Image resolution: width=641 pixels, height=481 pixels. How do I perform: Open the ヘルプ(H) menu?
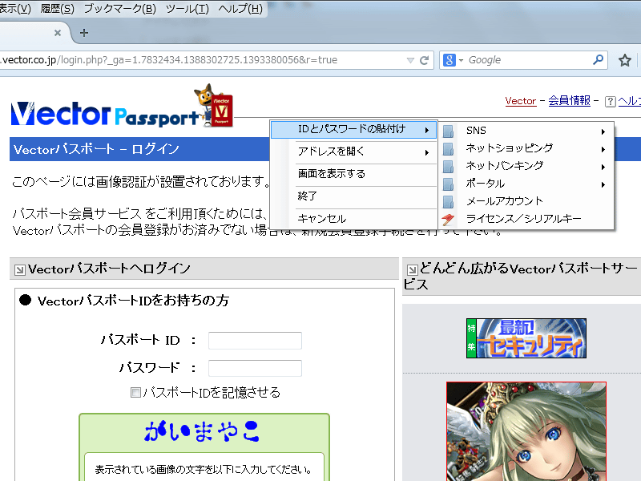pos(240,9)
